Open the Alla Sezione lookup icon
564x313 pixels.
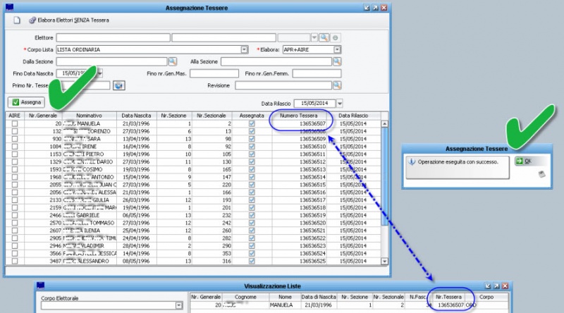tap(337, 61)
